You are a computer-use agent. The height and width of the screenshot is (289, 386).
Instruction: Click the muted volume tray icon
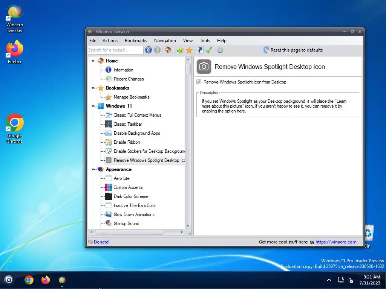[351, 280]
